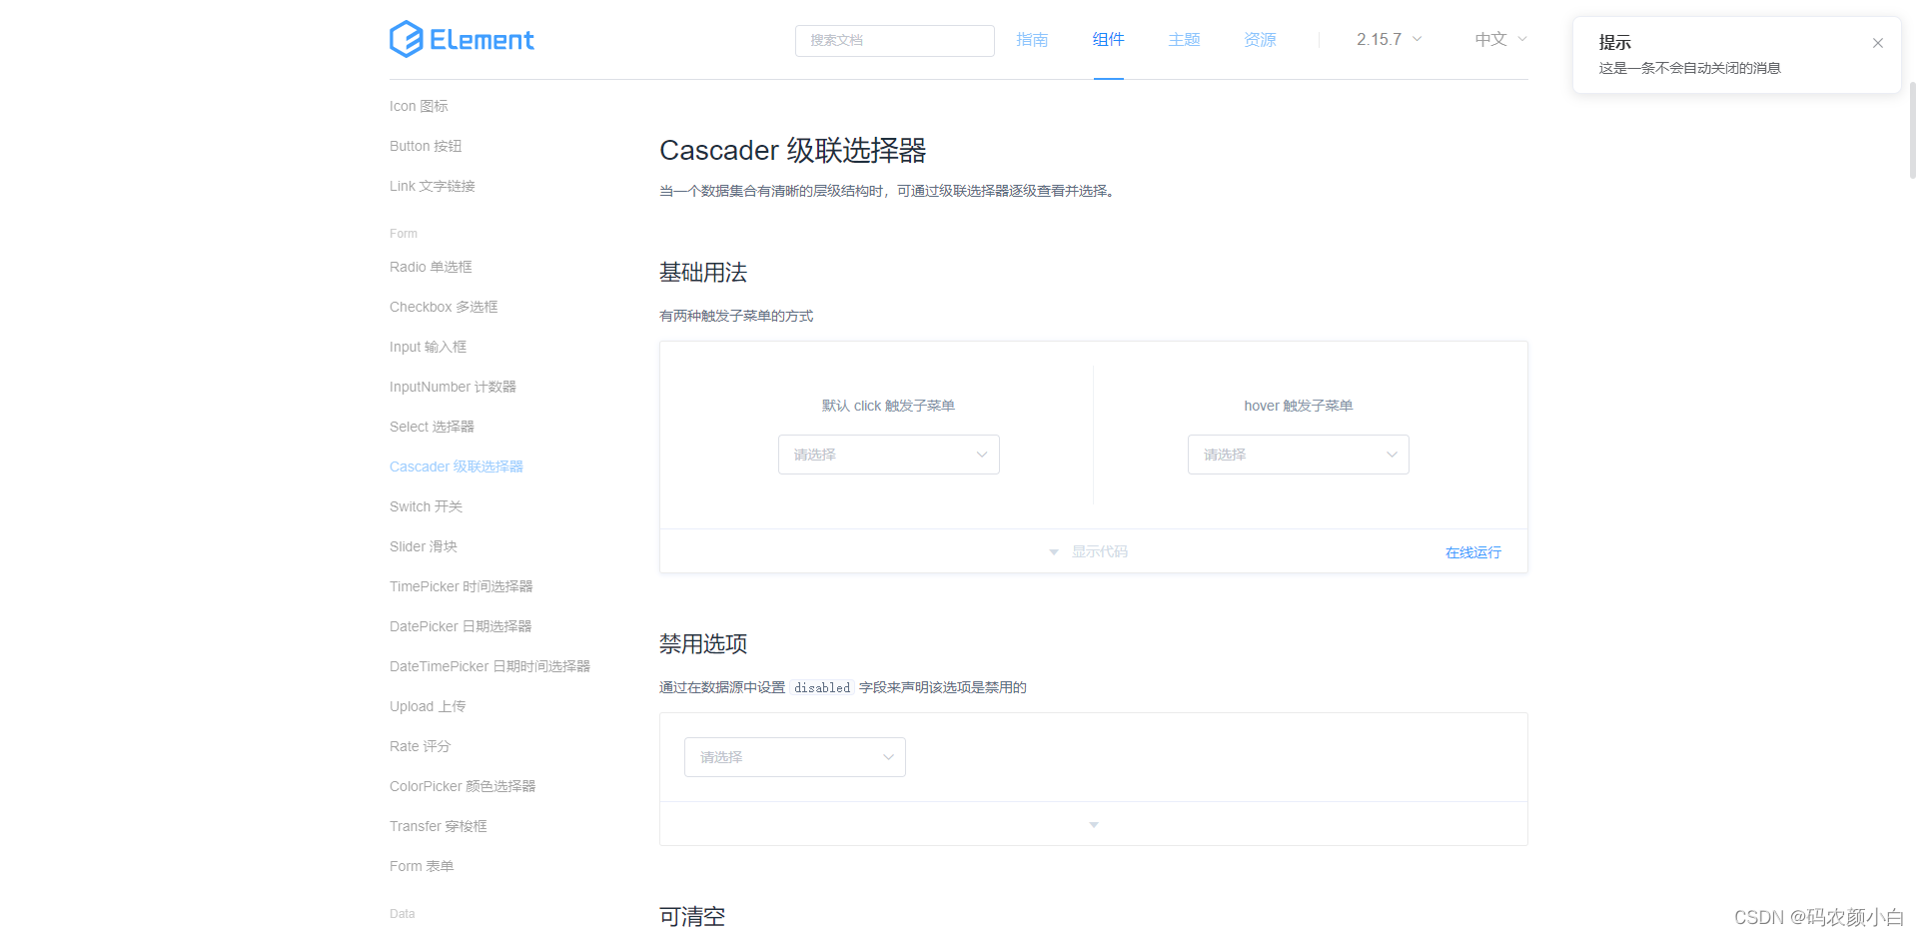1918x936 pixels.
Task: Open the DatePicker 日期选择器 page
Action: point(460,626)
